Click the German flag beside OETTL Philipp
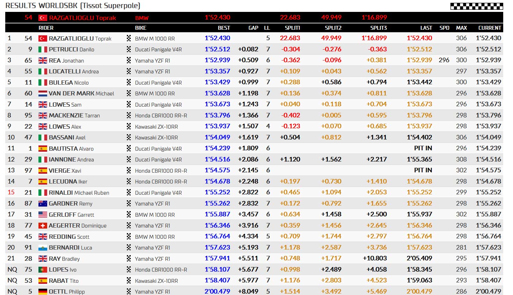Screen dimensions: 513x295 click(x=43, y=292)
